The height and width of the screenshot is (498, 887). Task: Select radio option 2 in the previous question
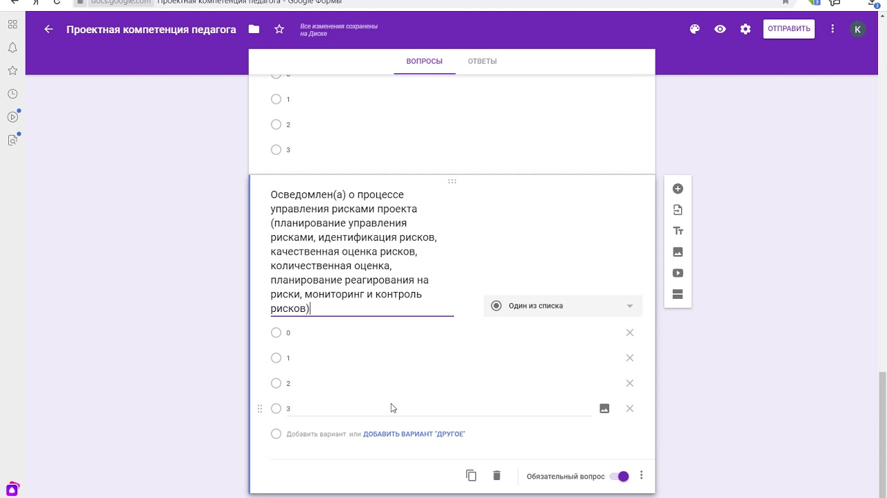[x=276, y=124]
